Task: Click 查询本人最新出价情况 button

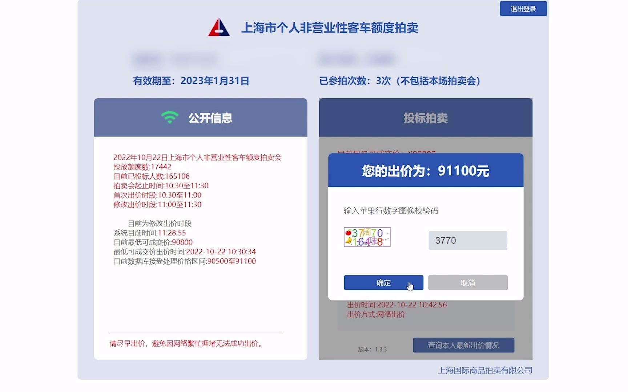Action: (x=463, y=345)
